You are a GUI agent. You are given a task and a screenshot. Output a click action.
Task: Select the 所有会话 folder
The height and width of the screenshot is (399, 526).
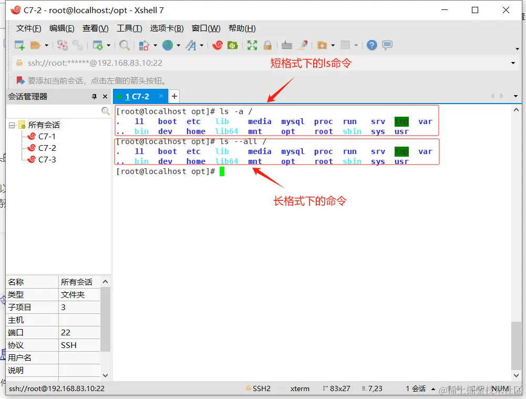(x=44, y=125)
